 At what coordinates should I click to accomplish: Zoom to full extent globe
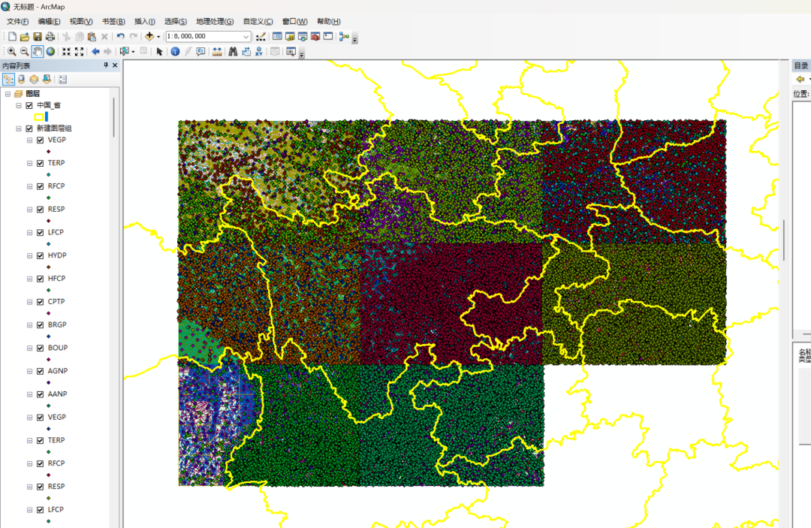pyautogui.click(x=50, y=51)
